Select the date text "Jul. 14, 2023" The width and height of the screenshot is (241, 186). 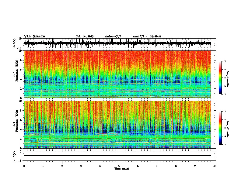pos(85,36)
